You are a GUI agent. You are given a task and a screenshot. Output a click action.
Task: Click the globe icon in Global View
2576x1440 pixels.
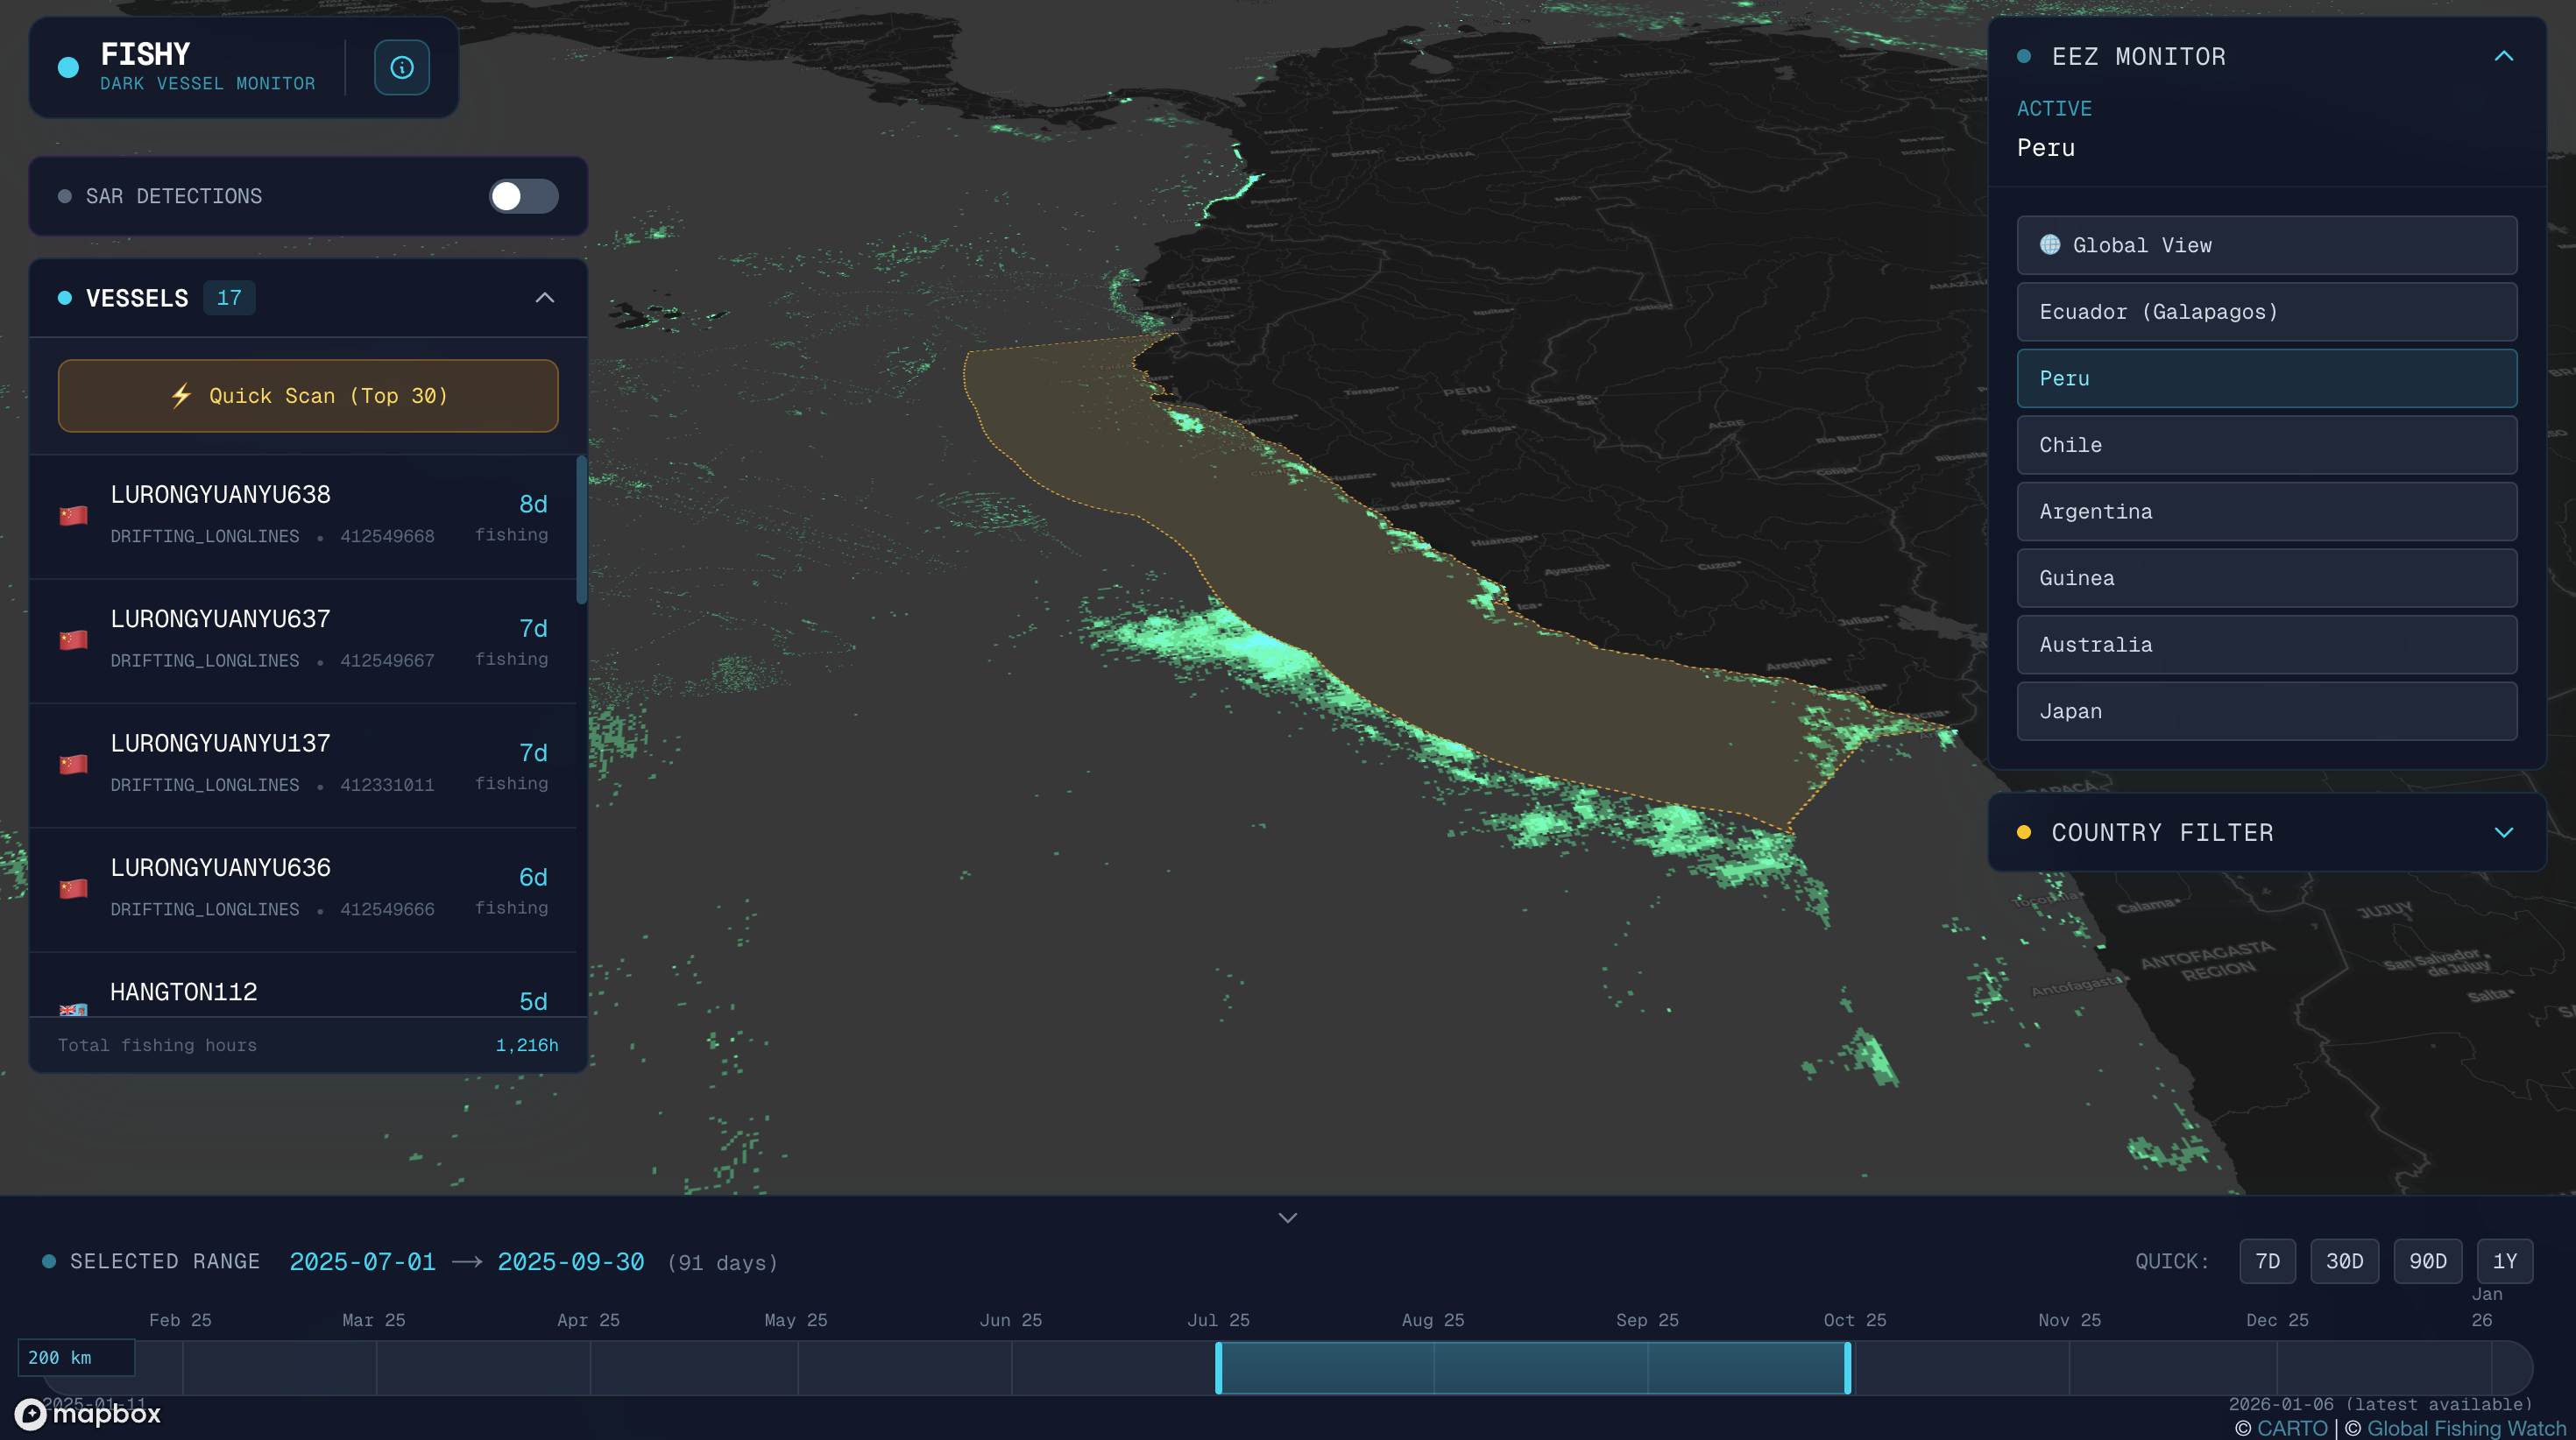[x=2050, y=245]
